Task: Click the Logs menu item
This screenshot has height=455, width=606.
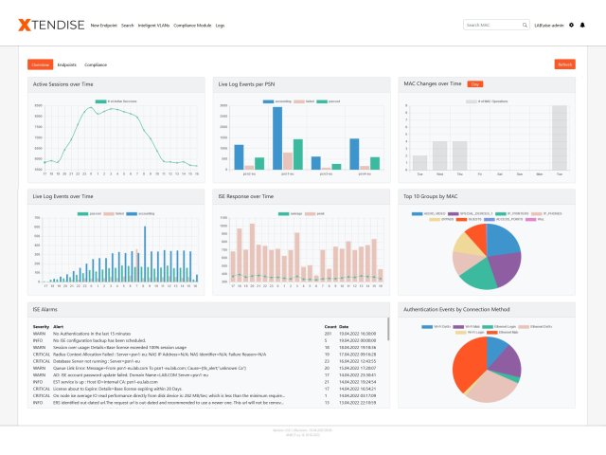Action: [221, 25]
